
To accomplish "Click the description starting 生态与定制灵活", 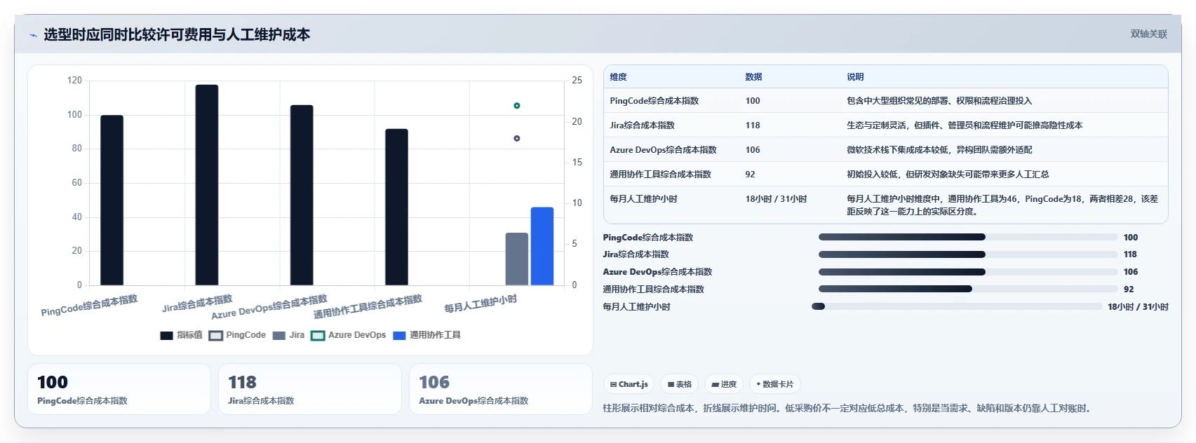I will coord(965,125).
